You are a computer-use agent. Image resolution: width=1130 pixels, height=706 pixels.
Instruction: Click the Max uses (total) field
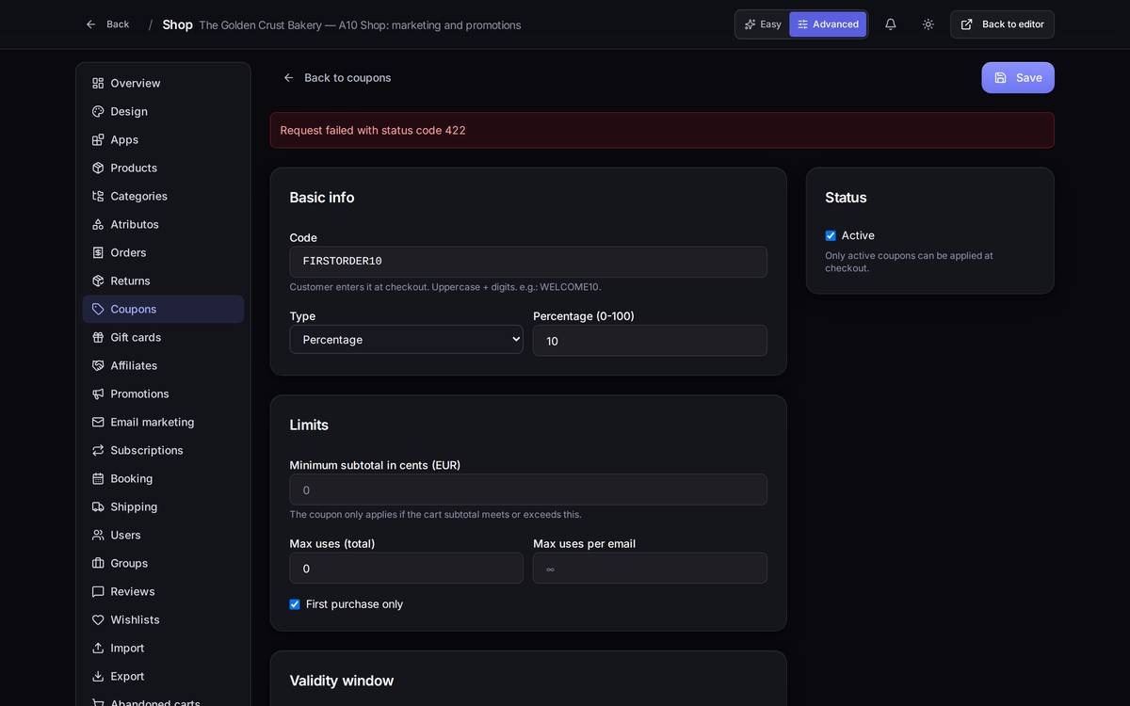coord(406,569)
